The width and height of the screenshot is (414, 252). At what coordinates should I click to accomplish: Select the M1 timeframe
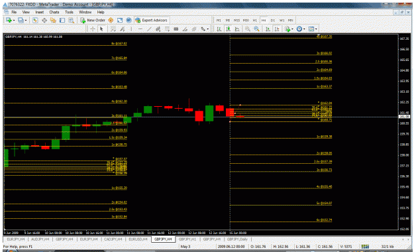coord(219,21)
